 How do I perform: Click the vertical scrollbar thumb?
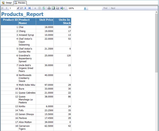pos(156,43)
